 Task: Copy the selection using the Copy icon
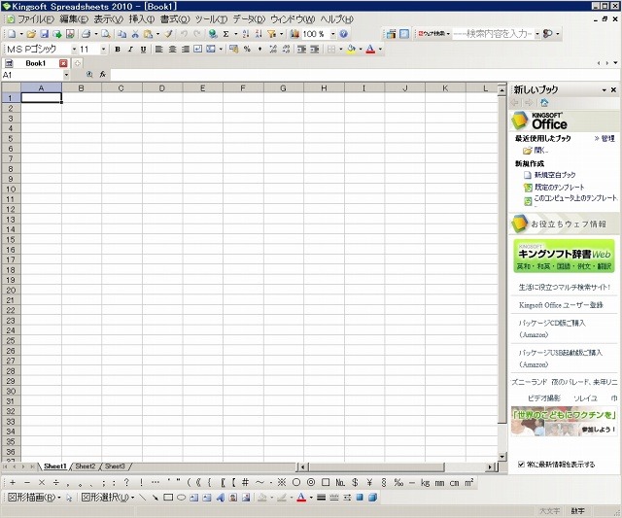(x=122, y=34)
